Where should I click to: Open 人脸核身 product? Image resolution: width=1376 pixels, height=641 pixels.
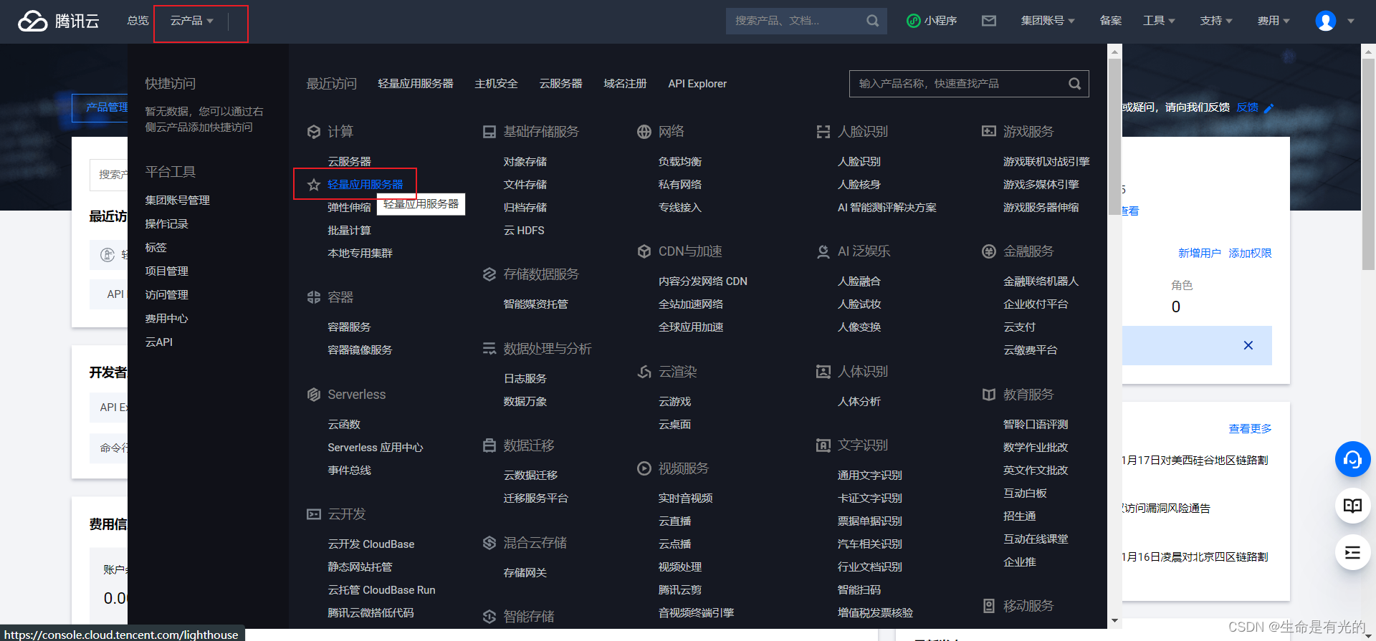click(859, 185)
